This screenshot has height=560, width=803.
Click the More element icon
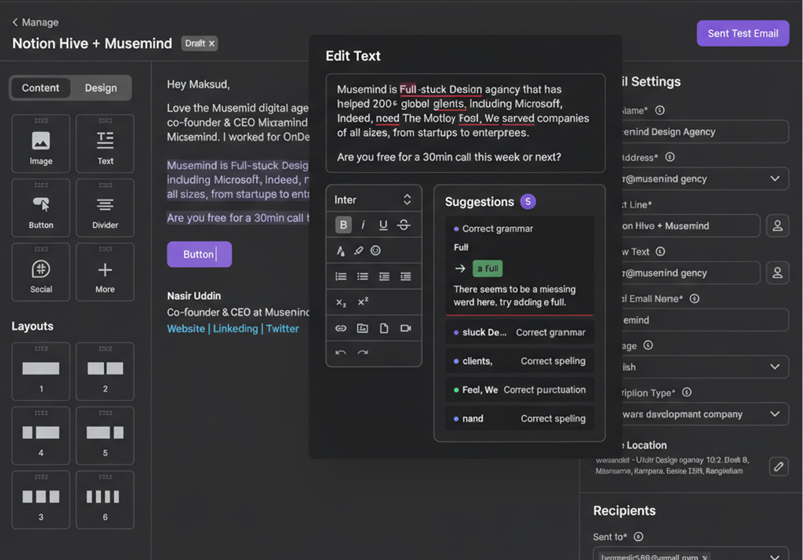click(104, 272)
